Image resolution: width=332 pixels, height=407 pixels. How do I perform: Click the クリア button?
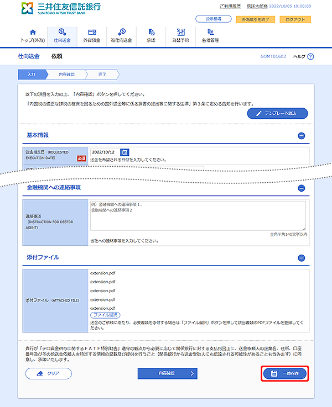coord(49,373)
